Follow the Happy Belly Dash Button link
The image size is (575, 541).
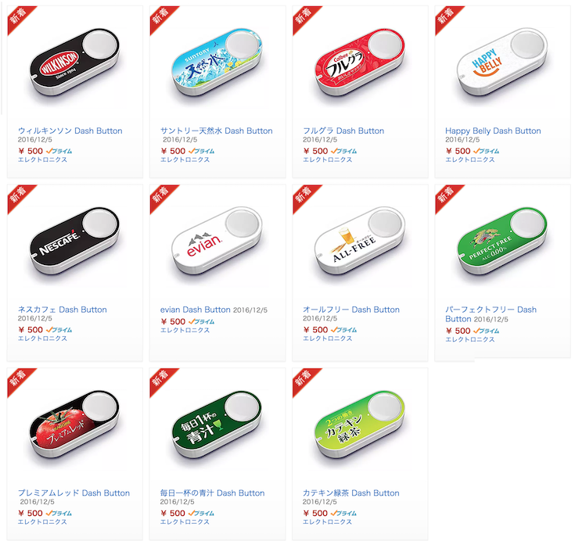[493, 131]
